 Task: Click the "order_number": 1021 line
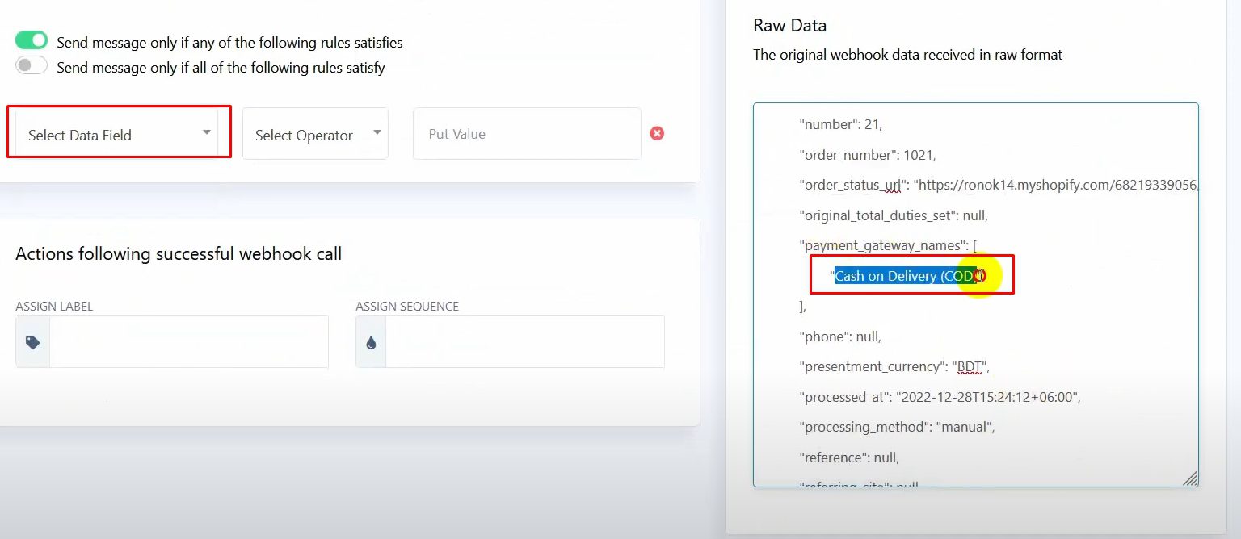click(867, 155)
